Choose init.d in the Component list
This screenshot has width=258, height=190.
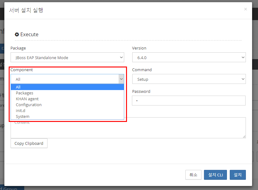21,111
